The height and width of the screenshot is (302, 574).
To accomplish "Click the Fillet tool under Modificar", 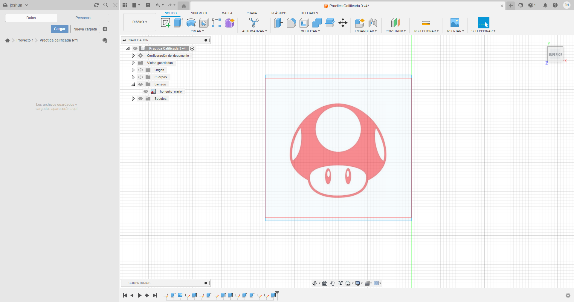I will point(291,23).
